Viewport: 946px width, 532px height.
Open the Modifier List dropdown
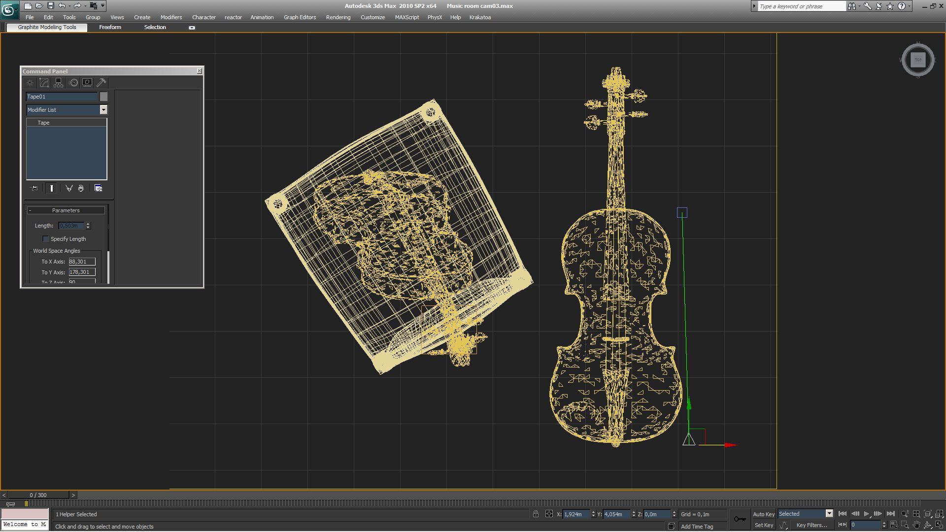[x=103, y=110]
